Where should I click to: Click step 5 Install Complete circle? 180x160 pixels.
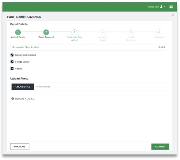point(131,32)
